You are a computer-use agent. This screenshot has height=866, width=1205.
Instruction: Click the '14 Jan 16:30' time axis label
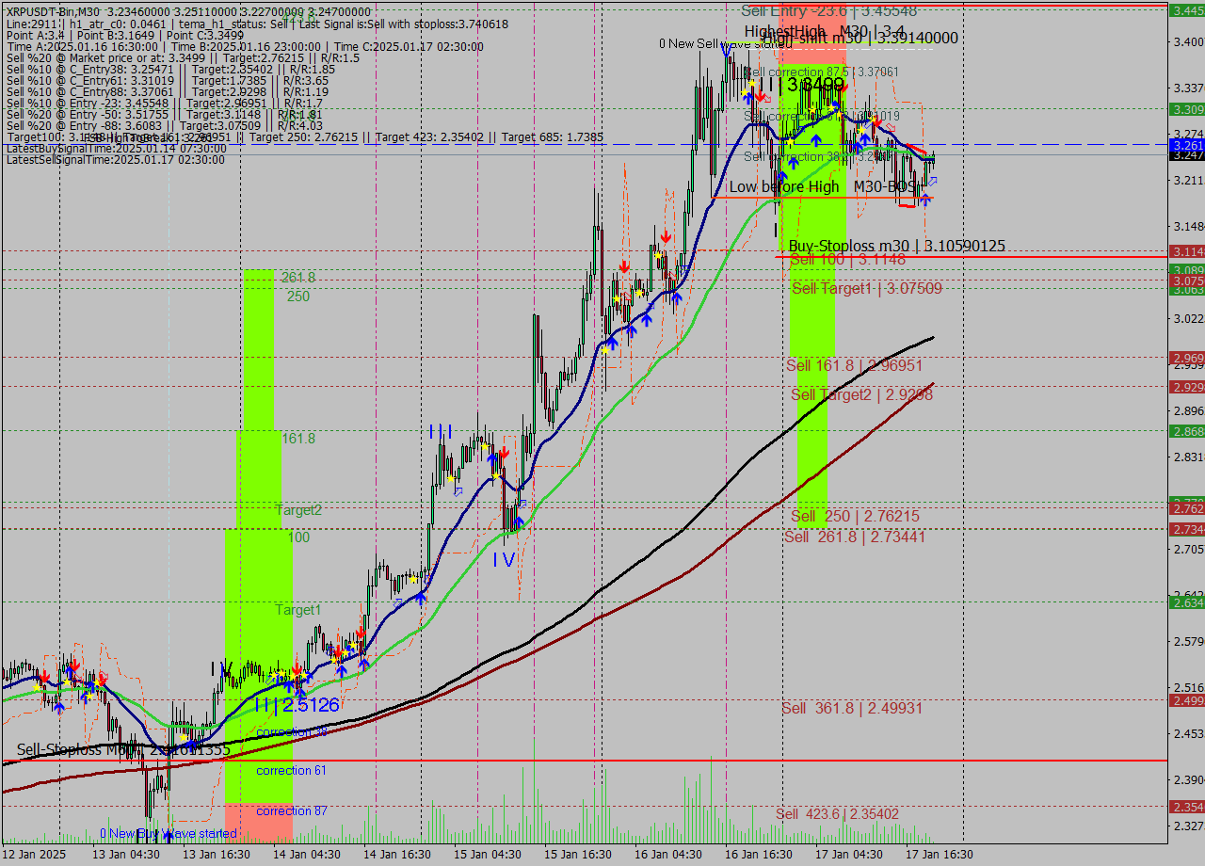point(396,854)
